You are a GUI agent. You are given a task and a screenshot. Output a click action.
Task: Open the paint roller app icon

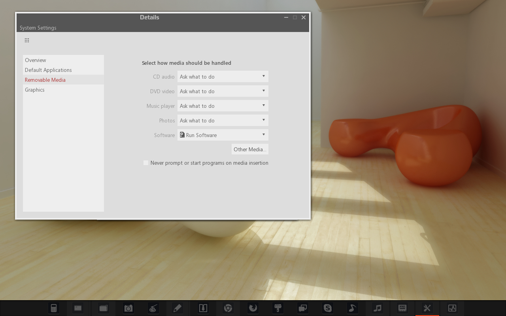point(278,308)
